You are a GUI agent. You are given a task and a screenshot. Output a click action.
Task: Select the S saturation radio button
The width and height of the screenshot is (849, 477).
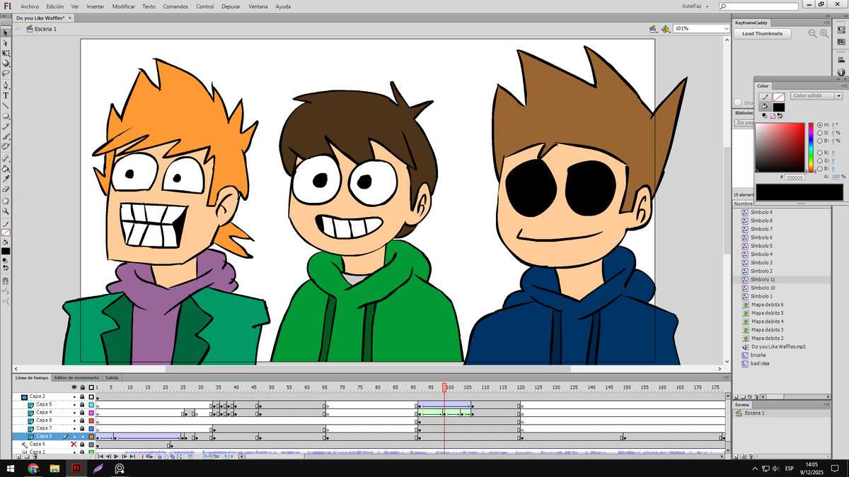[x=819, y=133]
